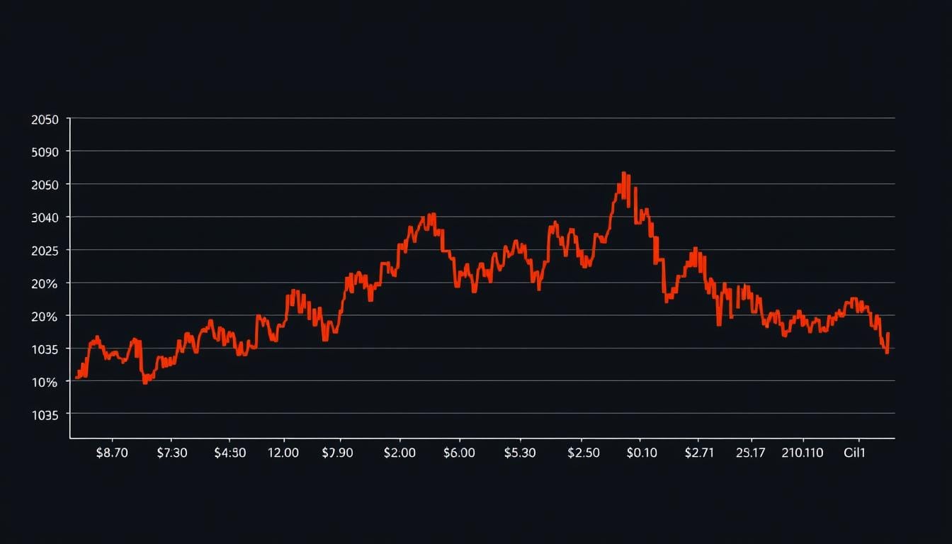The width and height of the screenshot is (952, 544).
Task: Click the $8.70 x-axis label
Action: [112, 453]
